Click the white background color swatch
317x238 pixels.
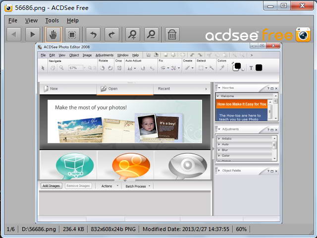click(x=235, y=69)
